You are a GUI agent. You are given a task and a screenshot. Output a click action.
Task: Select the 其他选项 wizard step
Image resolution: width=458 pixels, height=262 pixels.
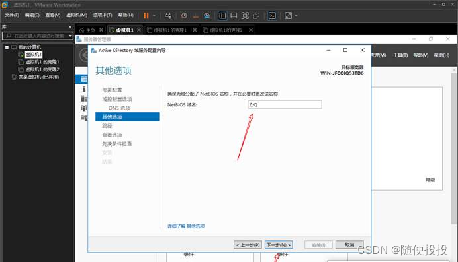click(x=127, y=117)
